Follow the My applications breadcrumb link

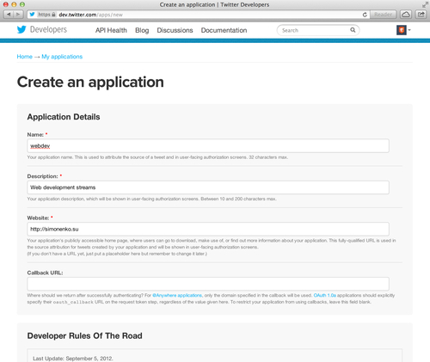pyautogui.click(x=62, y=57)
